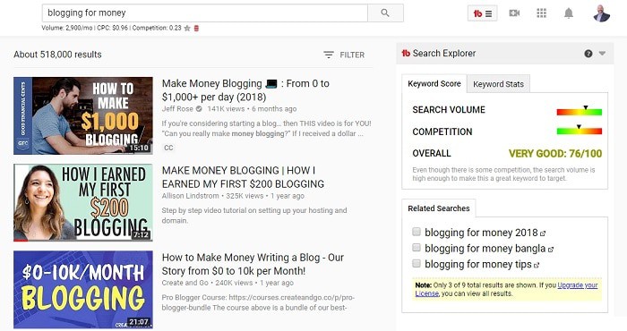Select the Related Searches tab
627x331 pixels.
tap(439, 208)
